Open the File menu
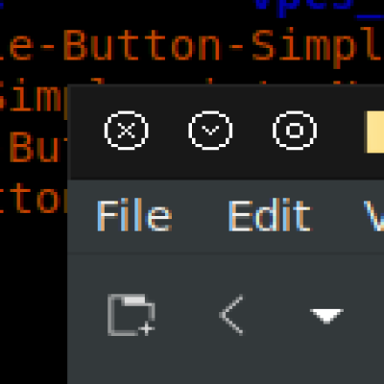The image size is (384, 384). (134, 215)
